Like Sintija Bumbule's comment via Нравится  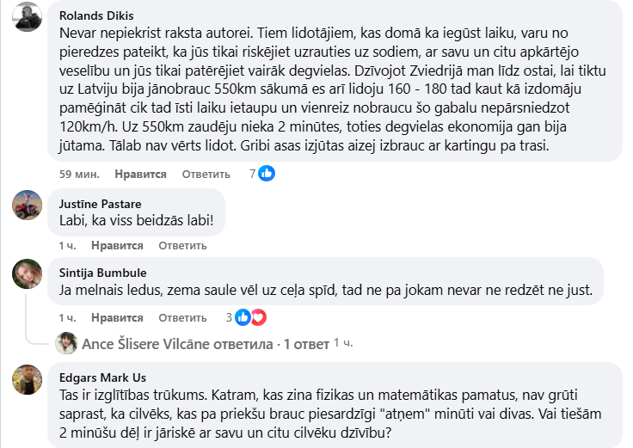[117, 317]
